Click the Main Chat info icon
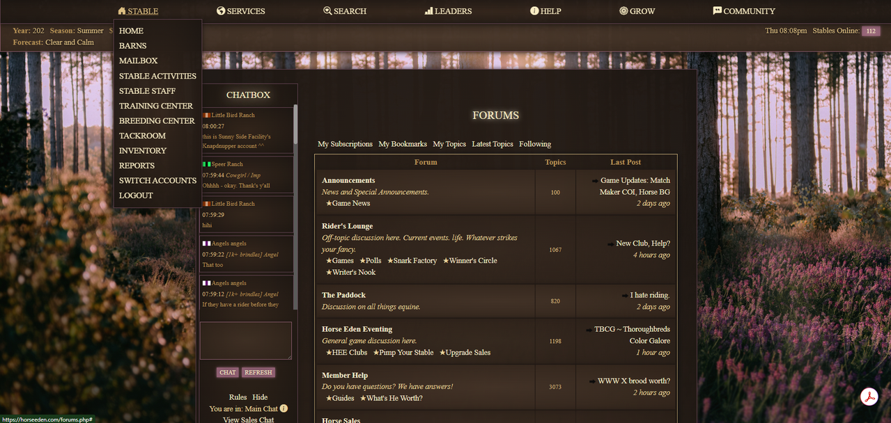 [284, 408]
